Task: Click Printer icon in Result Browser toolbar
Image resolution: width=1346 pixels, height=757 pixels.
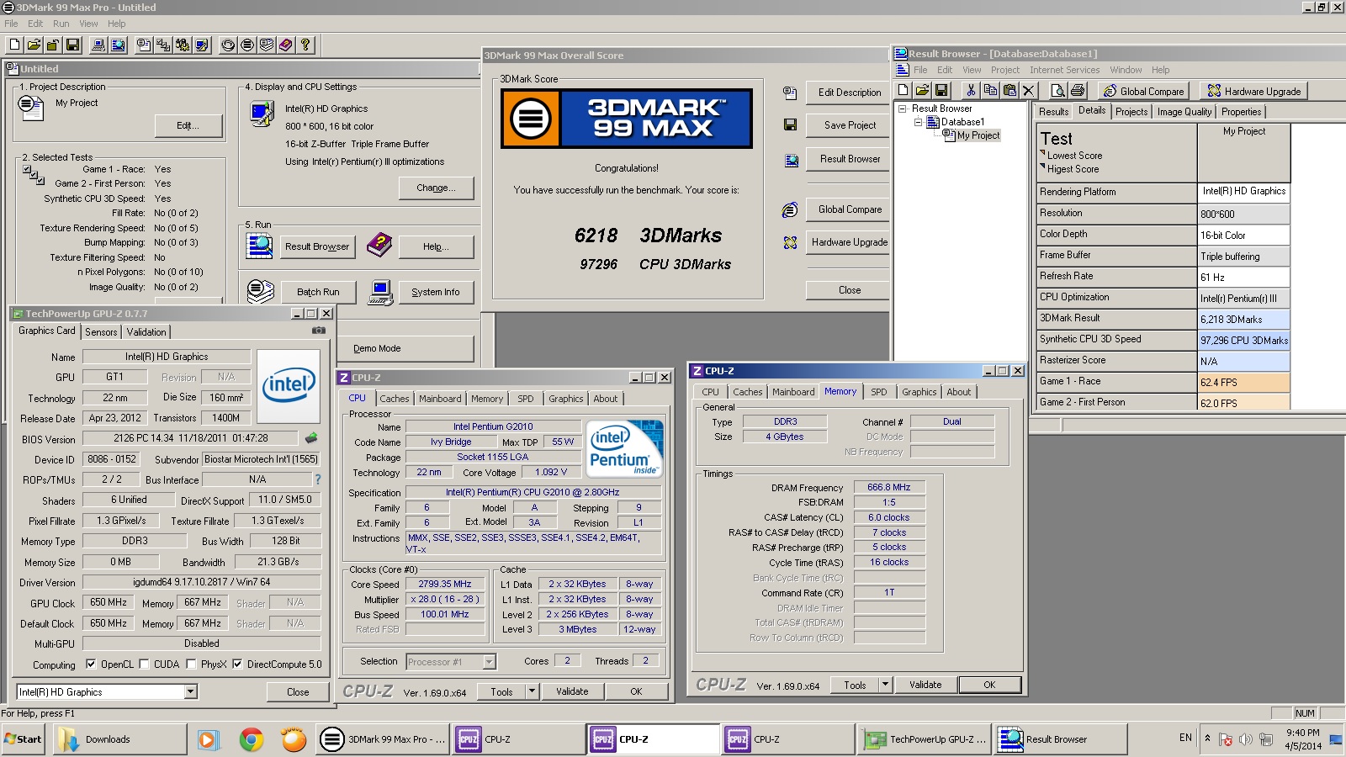Action: (1078, 90)
